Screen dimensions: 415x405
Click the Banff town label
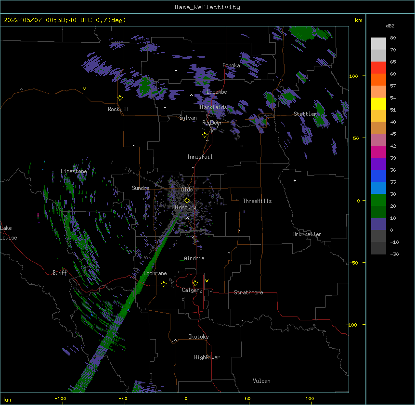[60, 273]
